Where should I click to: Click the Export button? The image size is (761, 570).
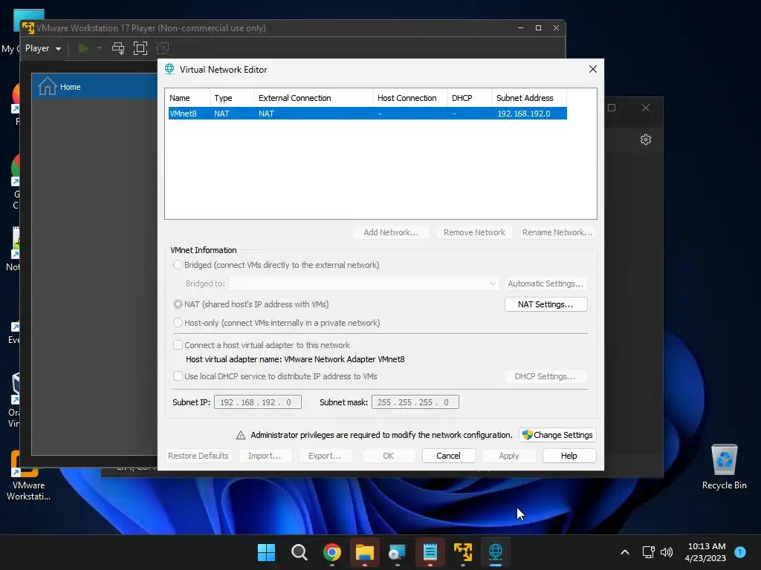pyautogui.click(x=325, y=456)
